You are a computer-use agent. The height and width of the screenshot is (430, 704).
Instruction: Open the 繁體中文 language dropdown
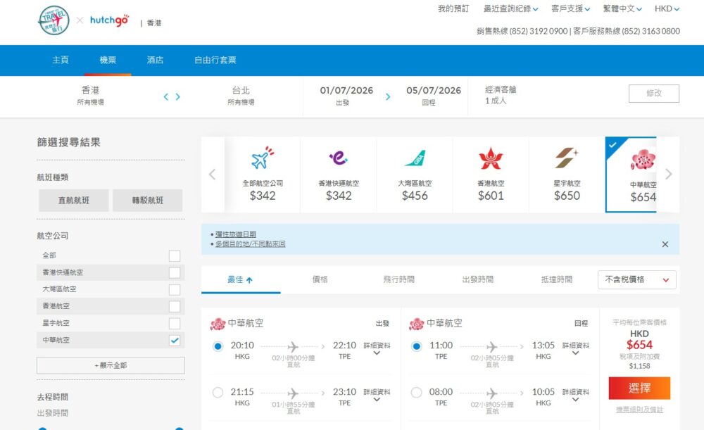(x=622, y=8)
